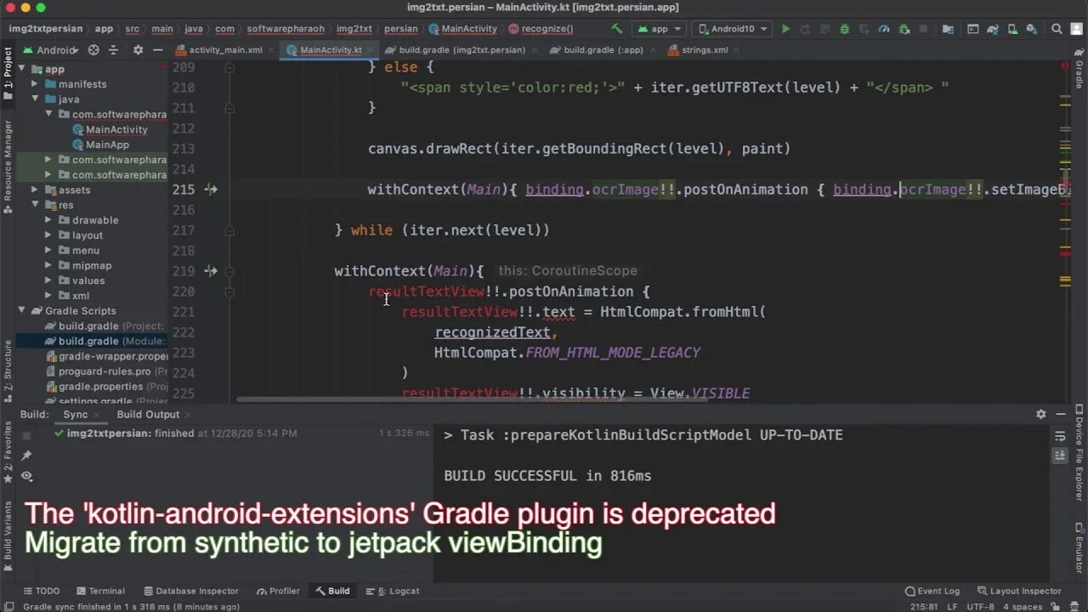
Task: Toggle soft-wrap icon in build output
Action: point(1060,435)
